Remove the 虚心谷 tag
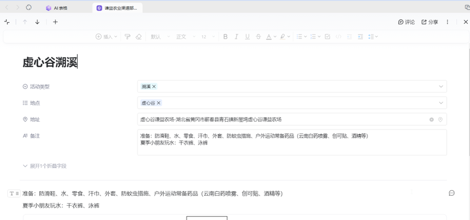The image size is (470, 220). 159,103
